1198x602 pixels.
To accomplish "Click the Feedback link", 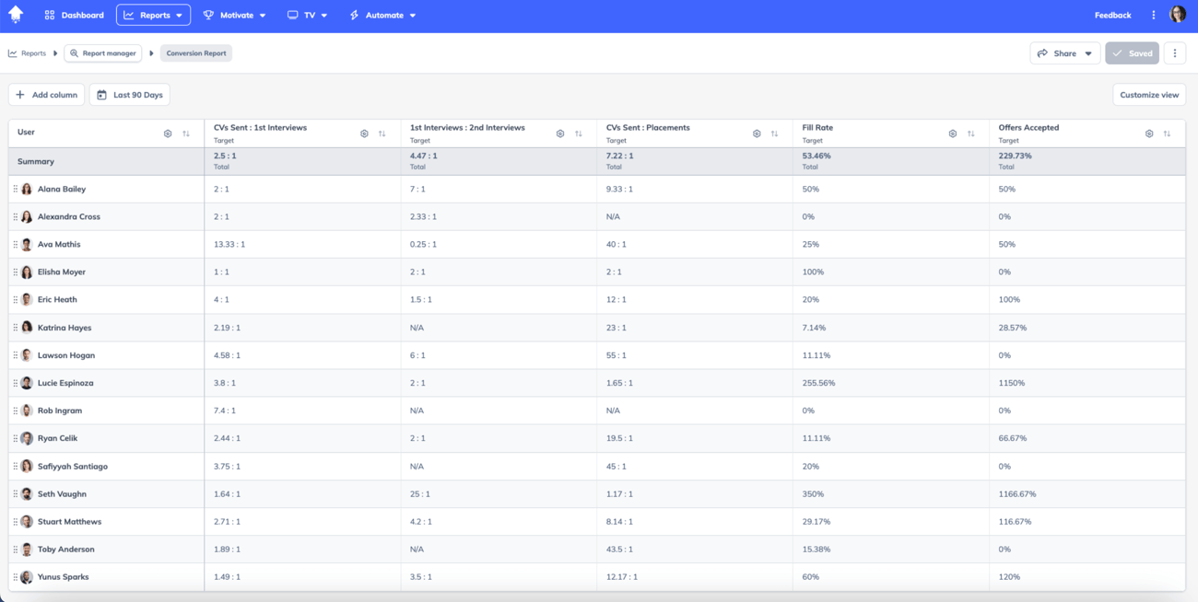I will click(x=1112, y=15).
